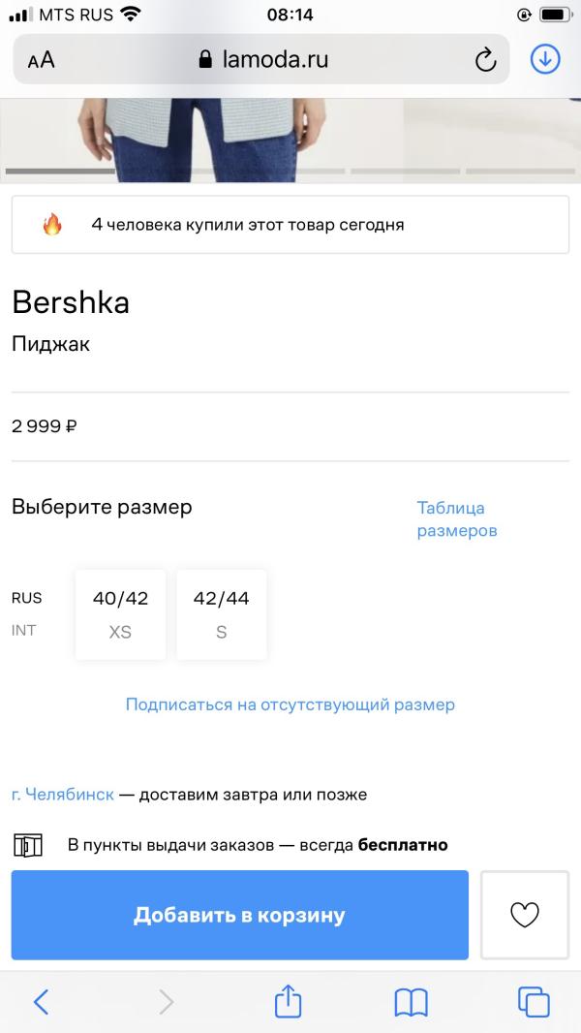Image resolution: width=581 pixels, height=1033 pixels.
Task: Tap the pickup point box icon
Action: point(28,845)
